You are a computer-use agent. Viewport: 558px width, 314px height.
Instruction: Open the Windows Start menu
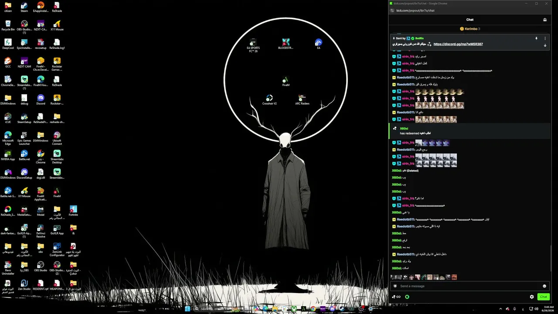(x=187, y=309)
